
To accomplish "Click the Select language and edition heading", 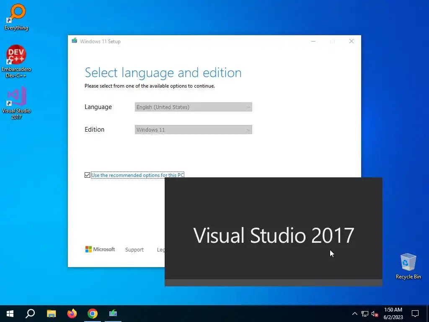I will point(163,73).
